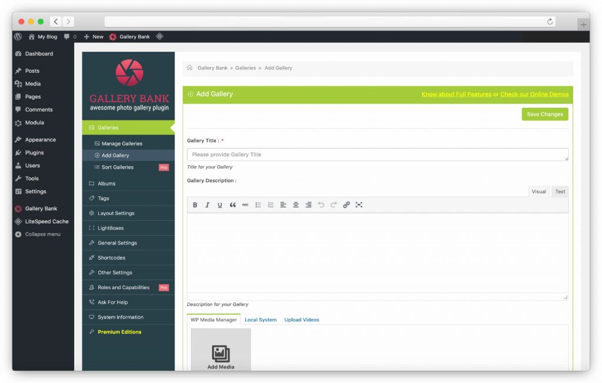Image resolution: width=602 pixels, height=383 pixels.
Task: Create a numbered list in the description
Action: point(270,204)
